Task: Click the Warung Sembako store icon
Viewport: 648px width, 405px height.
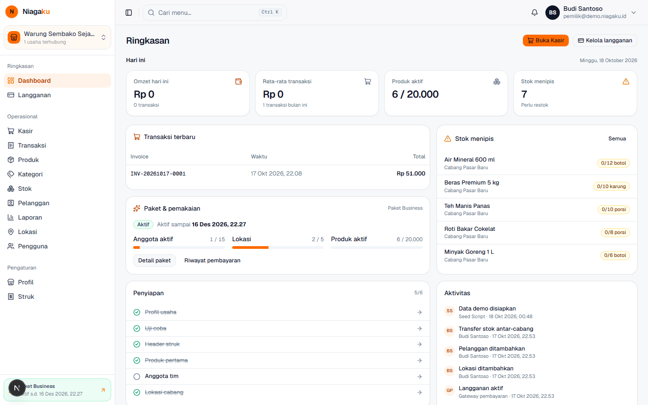Action: click(x=14, y=37)
